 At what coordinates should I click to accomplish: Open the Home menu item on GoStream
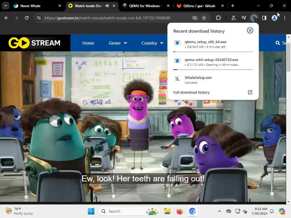click(x=88, y=43)
